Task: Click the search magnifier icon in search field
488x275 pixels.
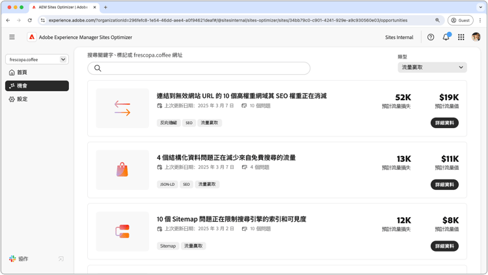Action: tap(98, 68)
